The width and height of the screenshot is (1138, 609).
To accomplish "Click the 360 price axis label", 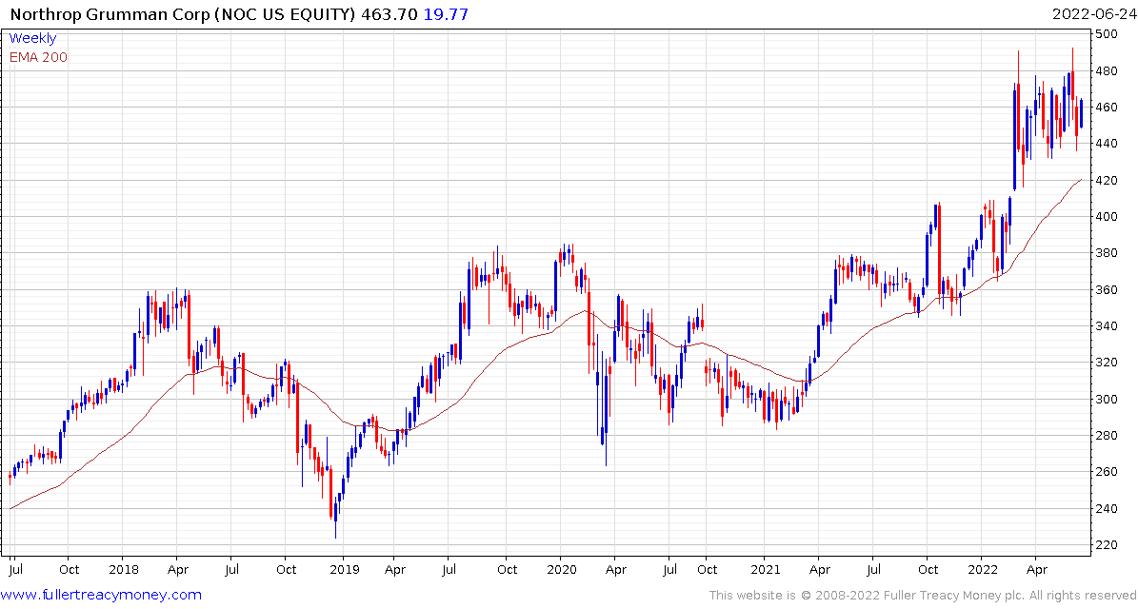I will point(1107,290).
